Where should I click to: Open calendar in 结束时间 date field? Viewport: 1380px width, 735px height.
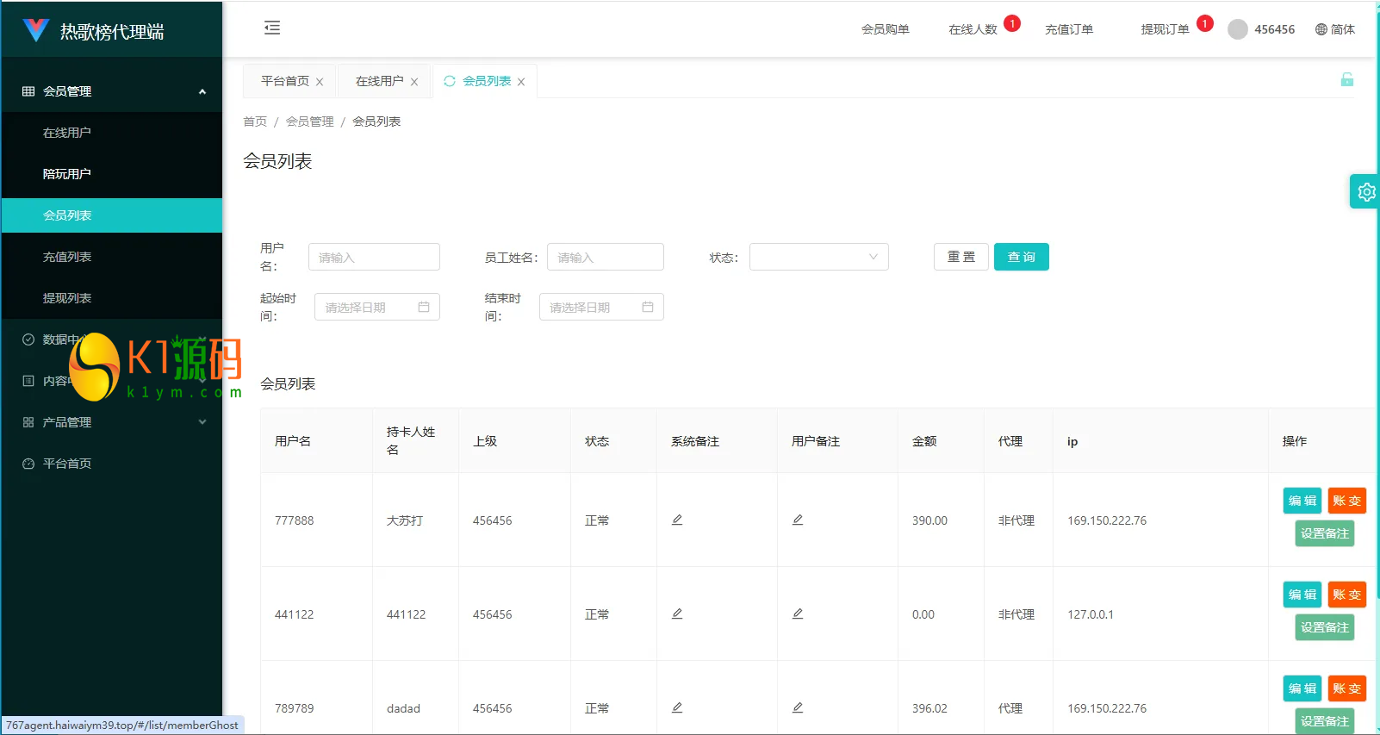point(648,307)
